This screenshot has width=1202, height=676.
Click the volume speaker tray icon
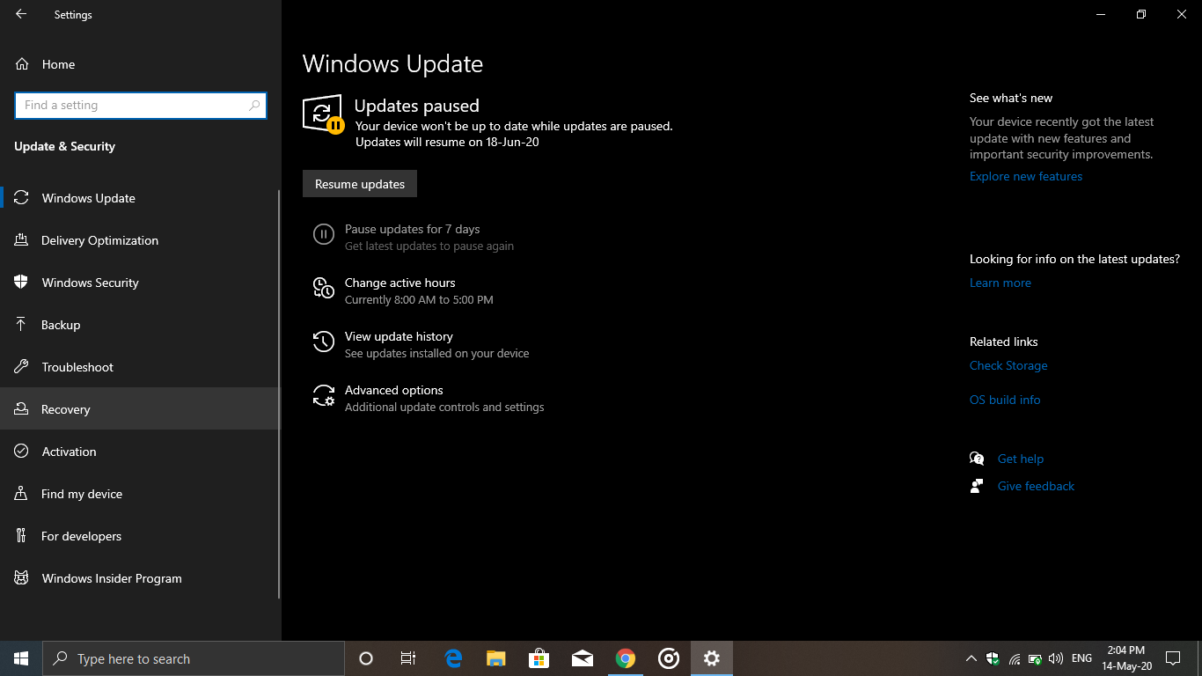[1056, 658]
